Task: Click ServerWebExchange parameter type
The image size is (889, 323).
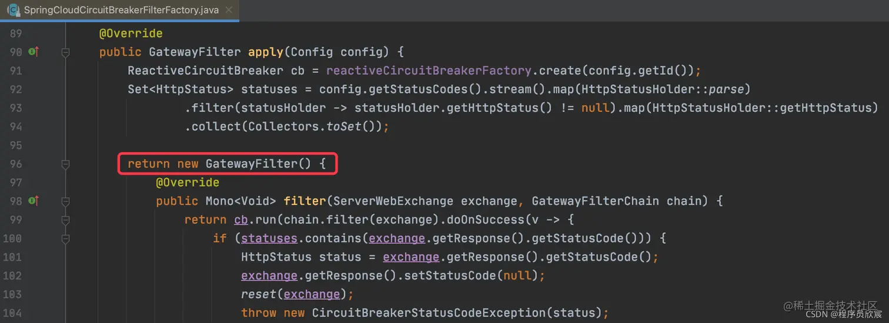Action: 393,201
